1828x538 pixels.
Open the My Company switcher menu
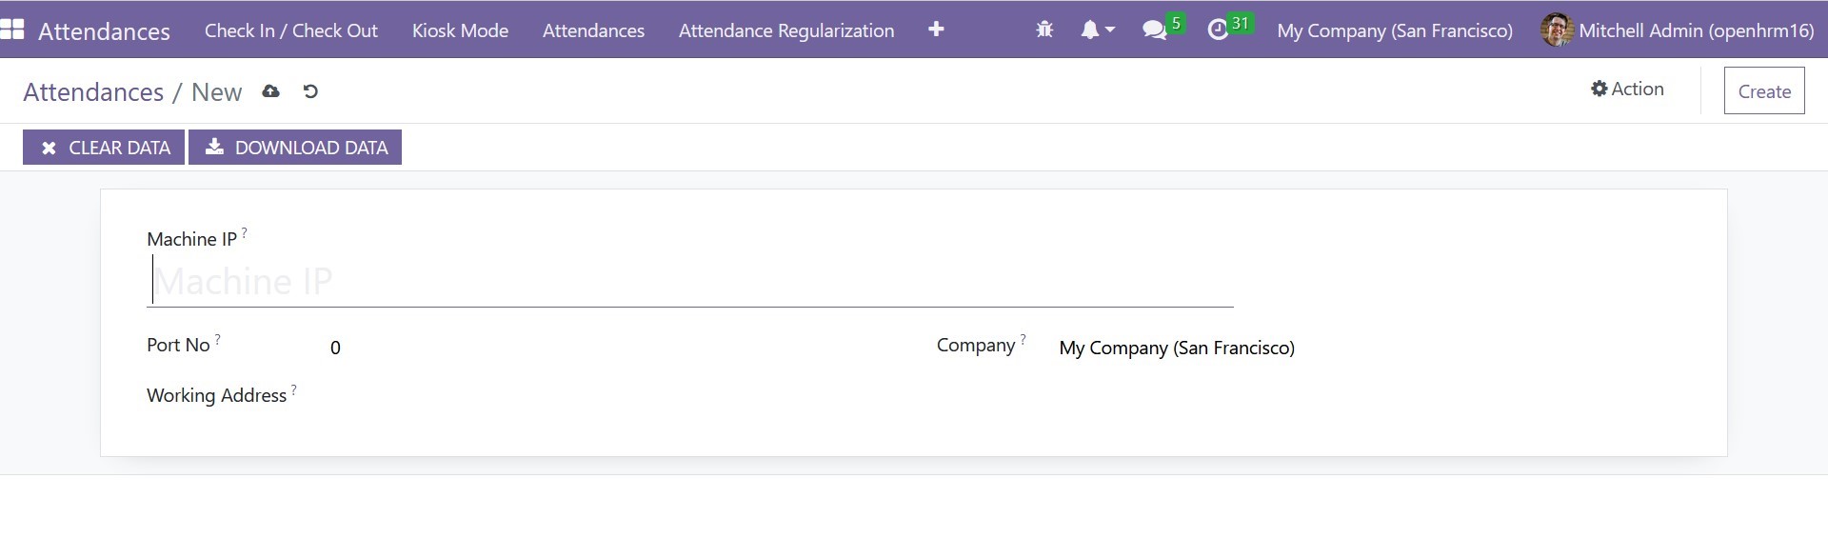click(1394, 30)
